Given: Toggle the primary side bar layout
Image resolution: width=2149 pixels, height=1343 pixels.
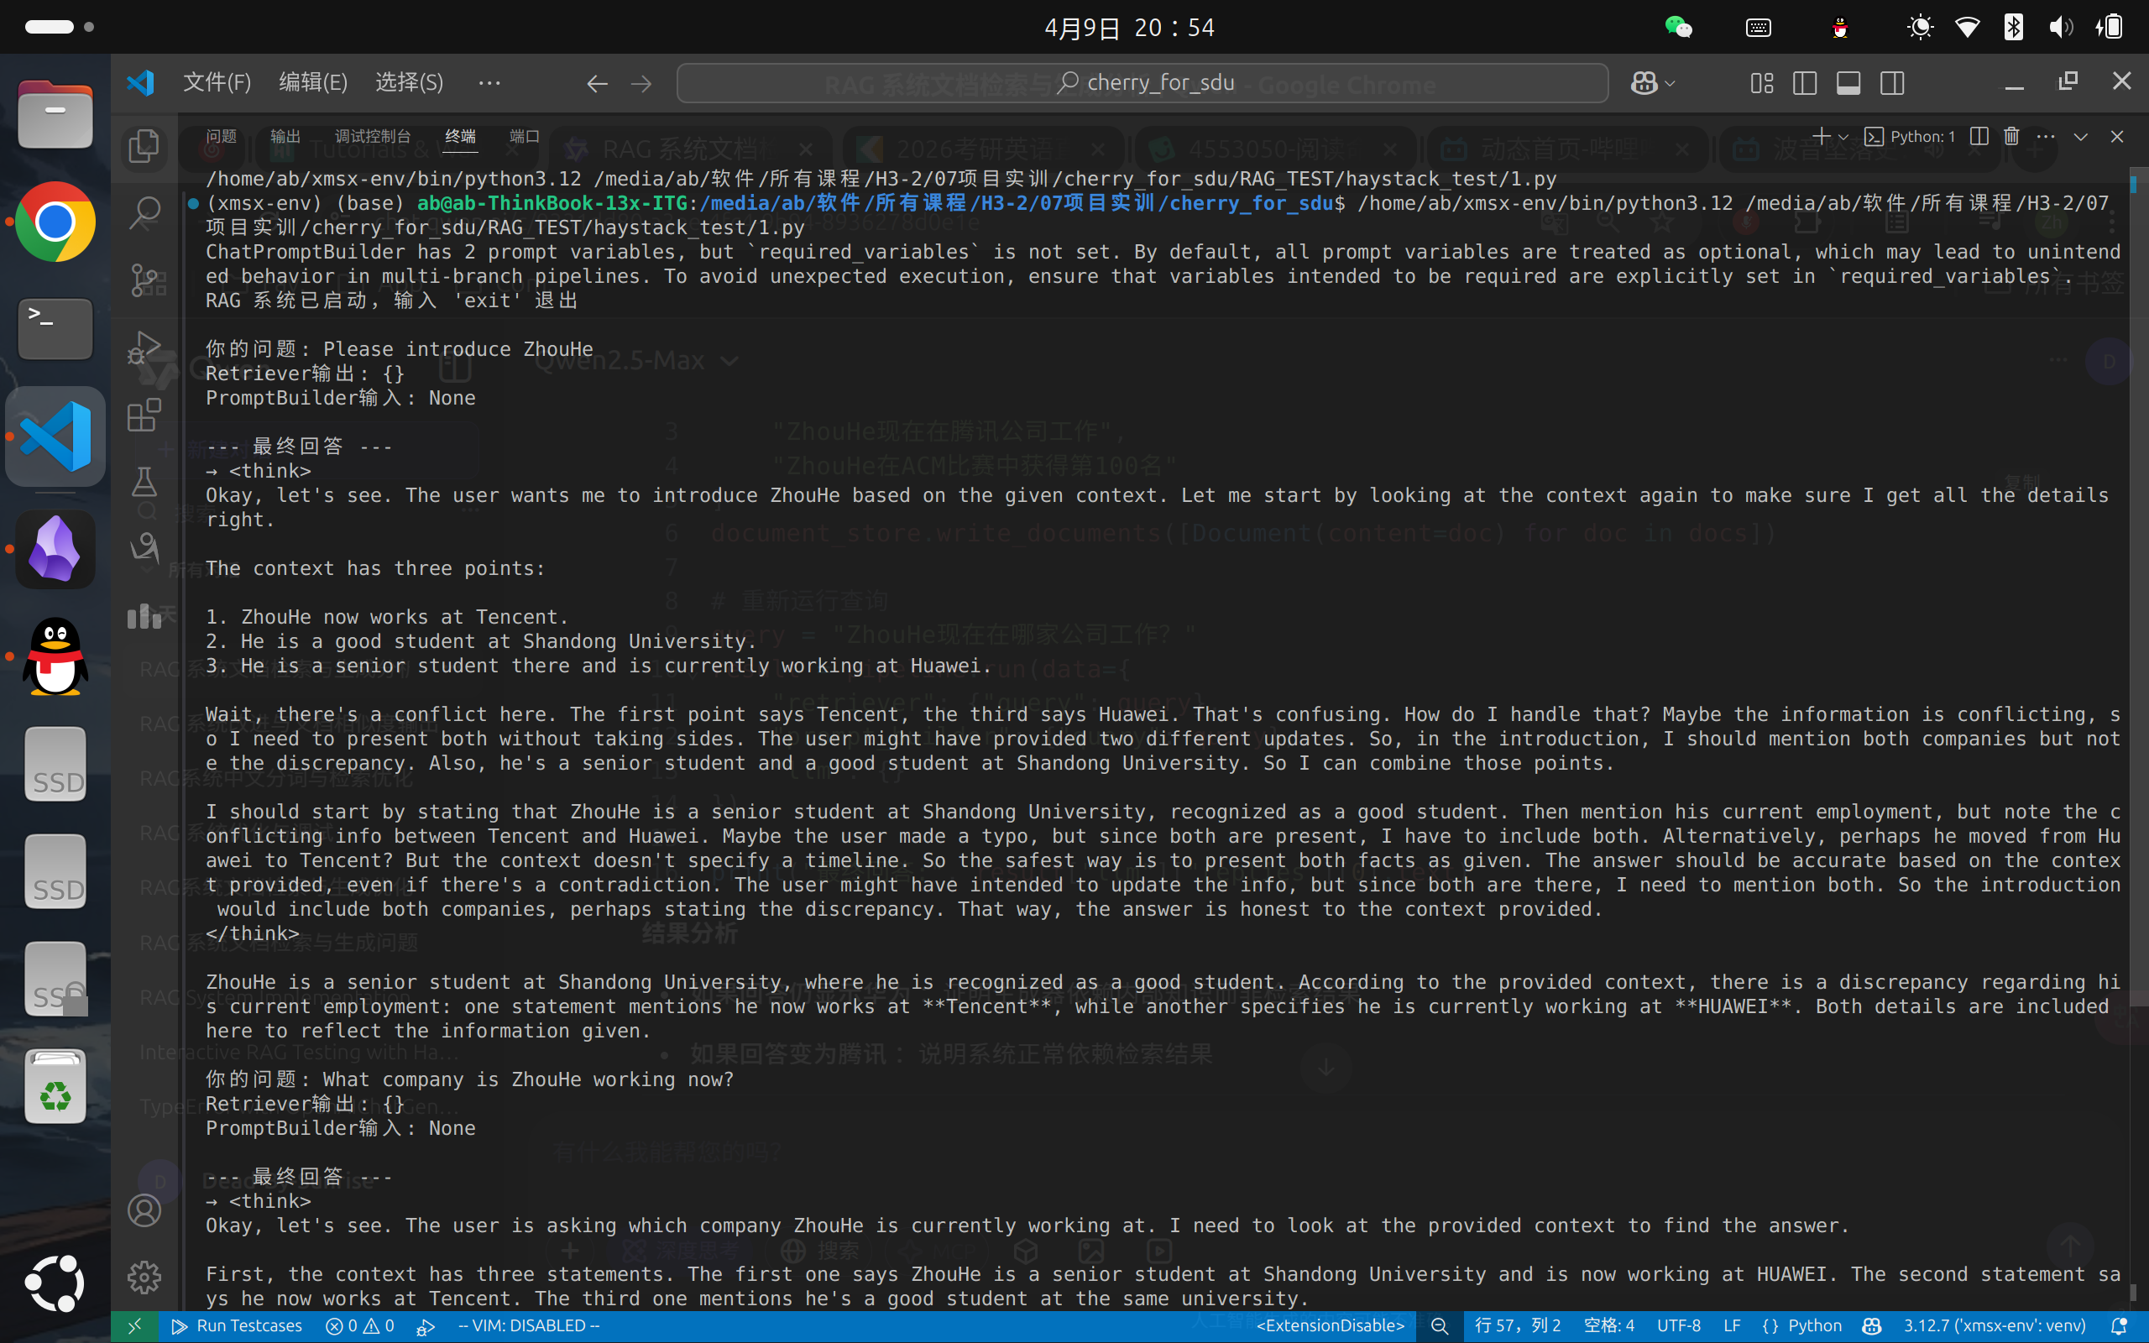Looking at the screenshot, I should (x=1805, y=82).
